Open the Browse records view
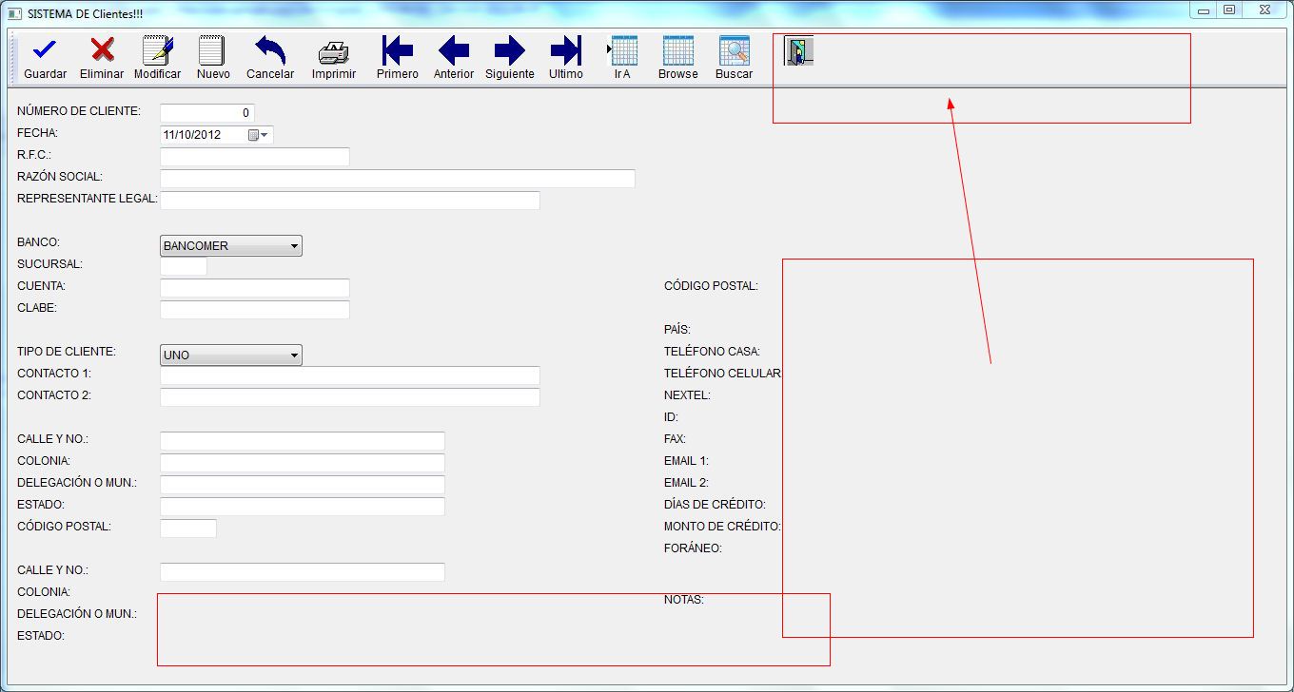This screenshot has height=692, width=1294. tap(677, 49)
